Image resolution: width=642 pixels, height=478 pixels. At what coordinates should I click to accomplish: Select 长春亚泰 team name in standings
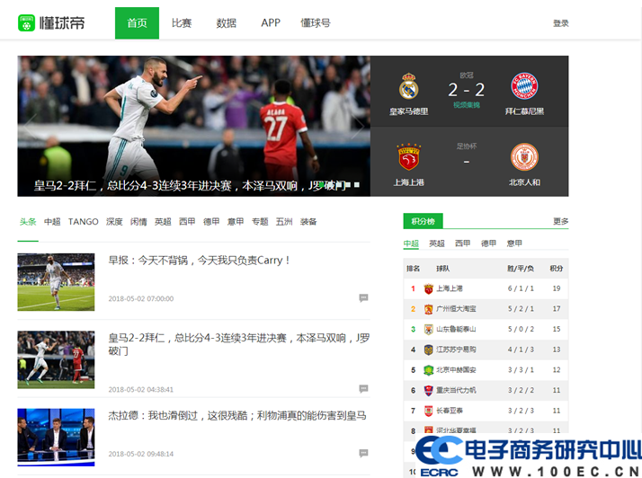click(x=450, y=411)
